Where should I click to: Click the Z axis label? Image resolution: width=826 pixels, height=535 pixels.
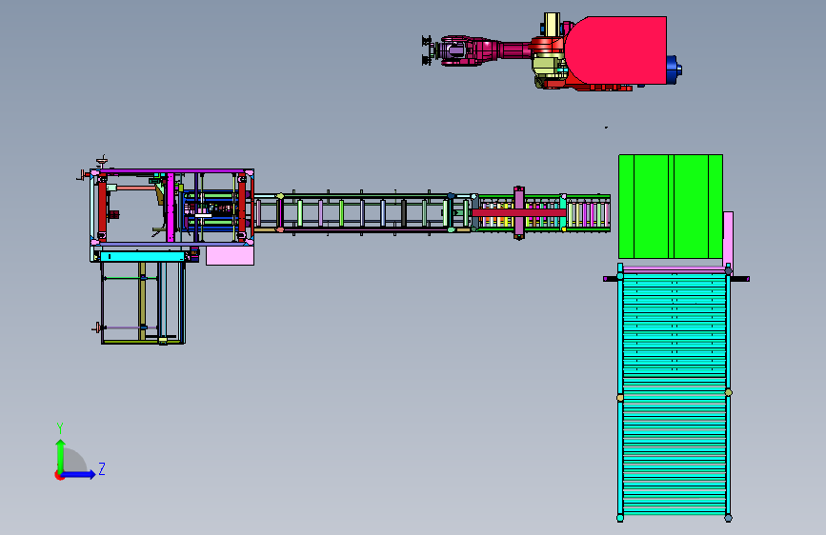[x=102, y=468]
